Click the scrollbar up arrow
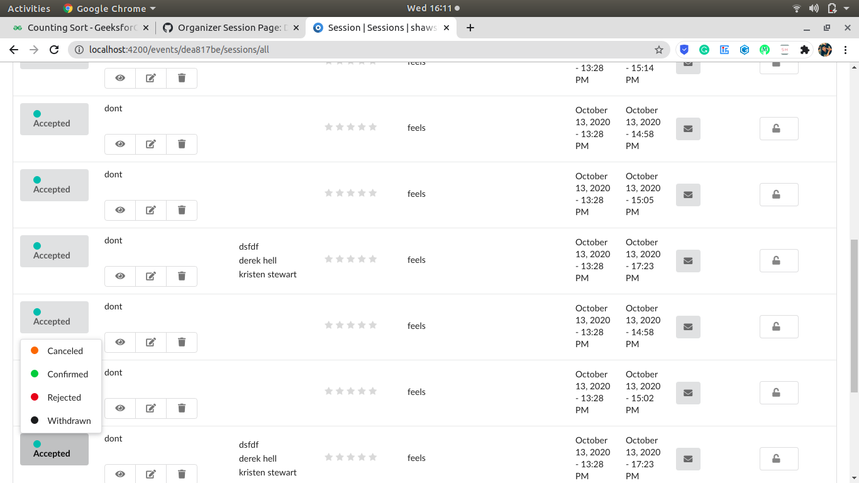The width and height of the screenshot is (859, 483). pyautogui.click(x=853, y=67)
